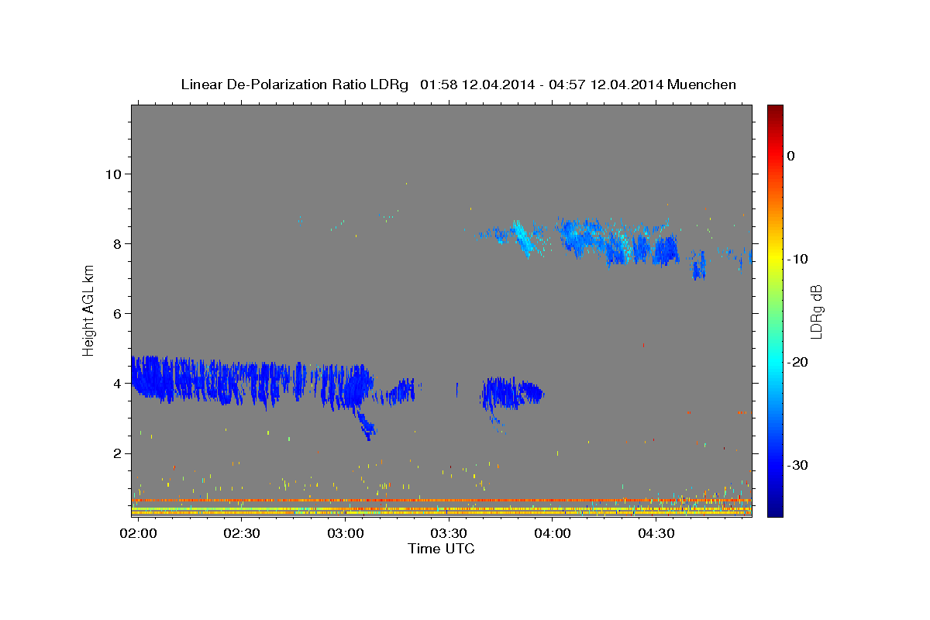930x620 pixels.
Task: Click the height tick label 2
Action: [116, 453]
